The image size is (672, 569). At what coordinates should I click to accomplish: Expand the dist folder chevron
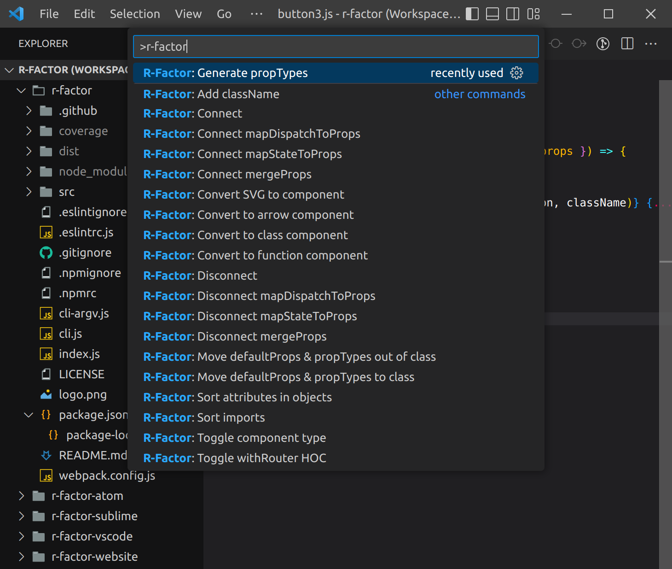pyautogui.click(x=29, y=151)
